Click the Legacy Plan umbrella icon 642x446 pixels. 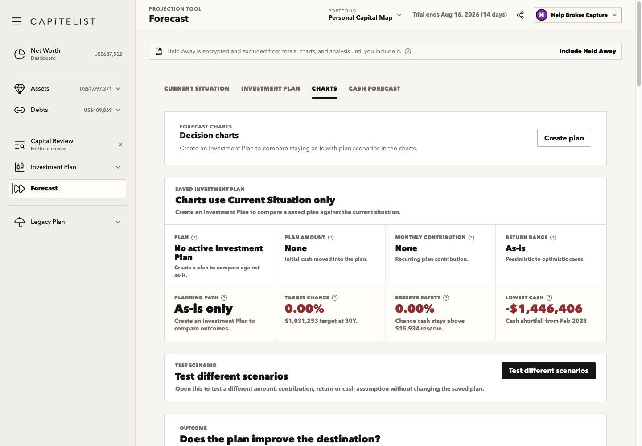(20, 222)
